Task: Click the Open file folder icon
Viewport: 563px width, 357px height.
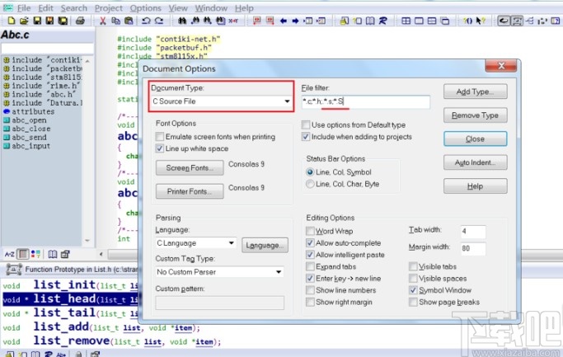Action: pyautogui.click(x=24, y=21)
